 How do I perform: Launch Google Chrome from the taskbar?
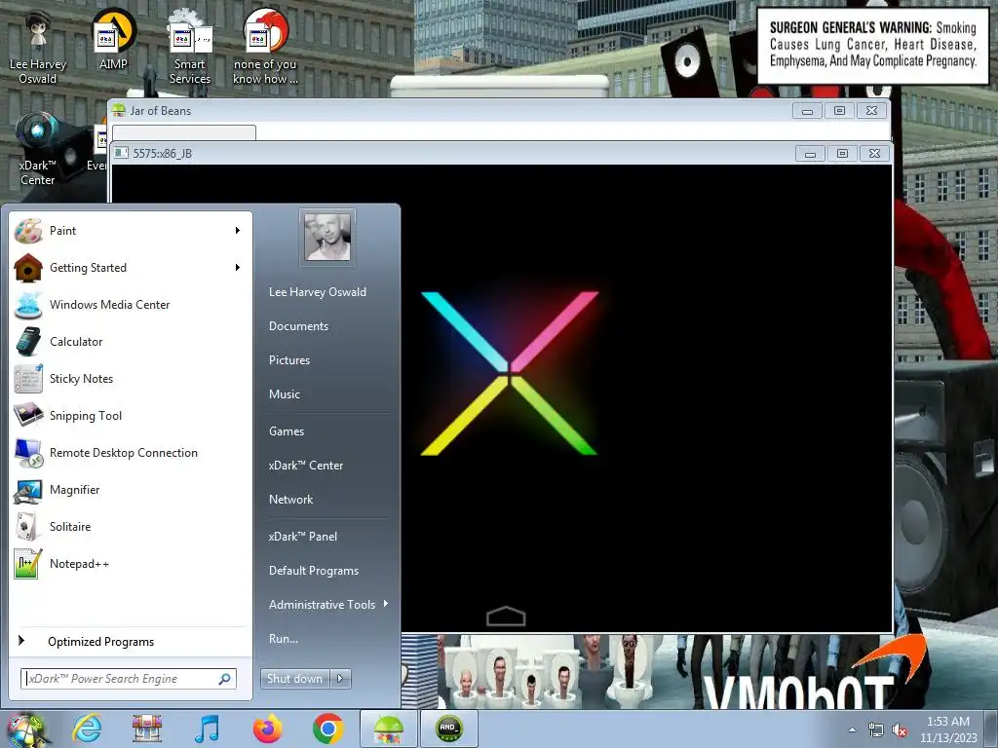pyautogui.click(x=328, y=729)
